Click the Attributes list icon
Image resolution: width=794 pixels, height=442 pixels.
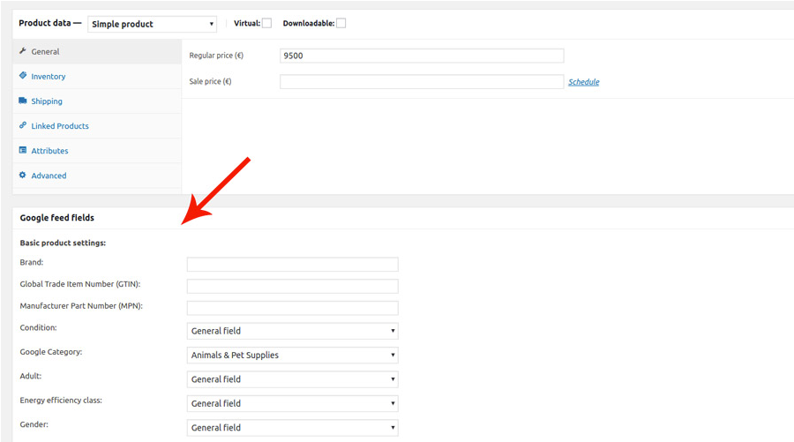coord(23,150)
